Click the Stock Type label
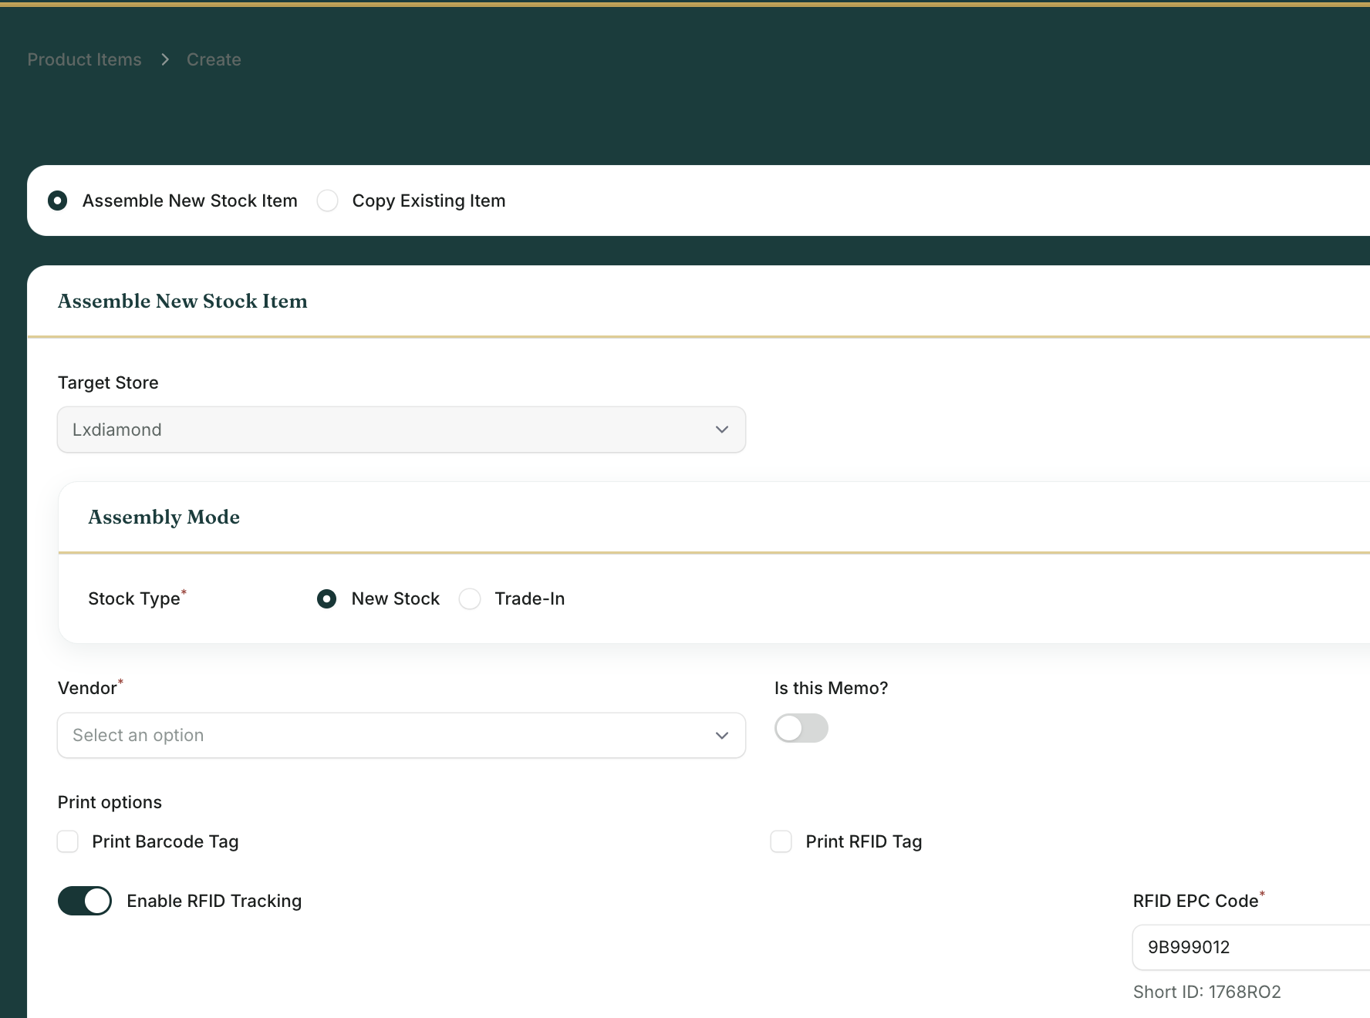This screenshot has height=1018, width=1370. tap(134, 598)
